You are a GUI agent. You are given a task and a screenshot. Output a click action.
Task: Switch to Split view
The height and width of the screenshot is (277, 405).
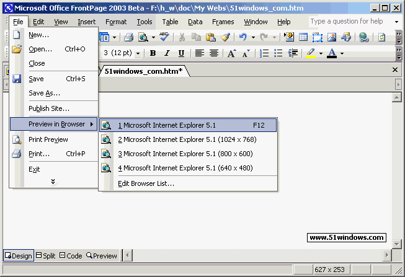coord(45,256)
